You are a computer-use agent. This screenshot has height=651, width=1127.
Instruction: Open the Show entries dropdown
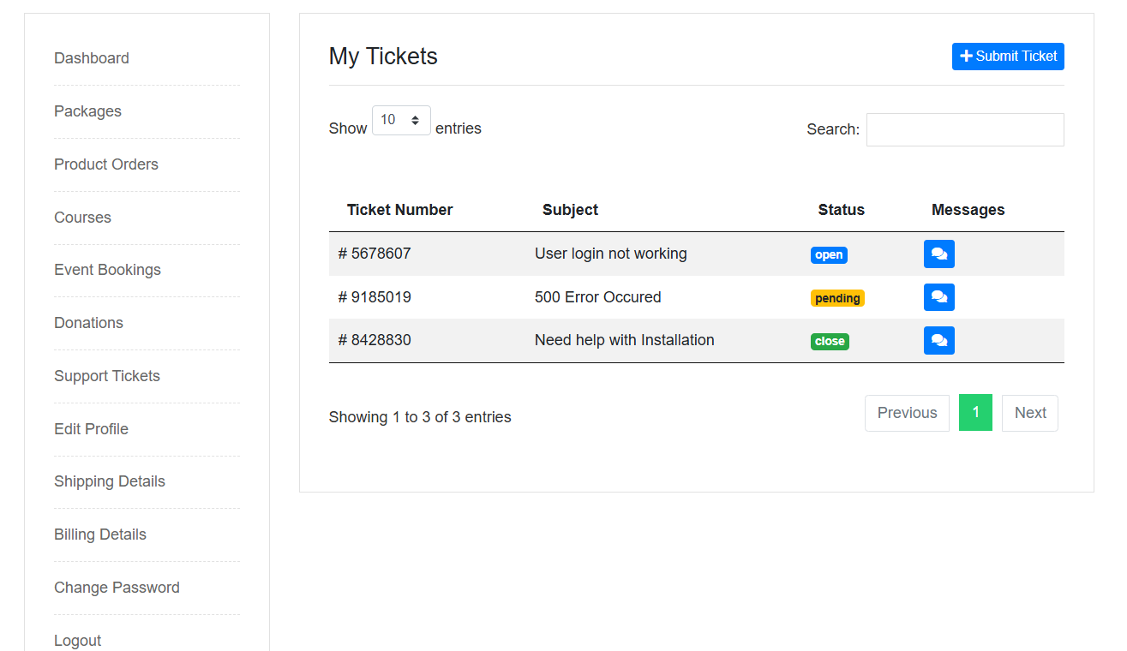click(400, 120)
